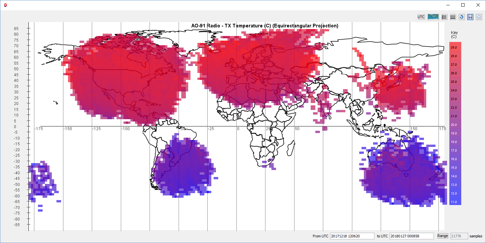Click the 11.0 bottom of temperature key
Viewport: 486px width, 243px height.
(454, 202)
